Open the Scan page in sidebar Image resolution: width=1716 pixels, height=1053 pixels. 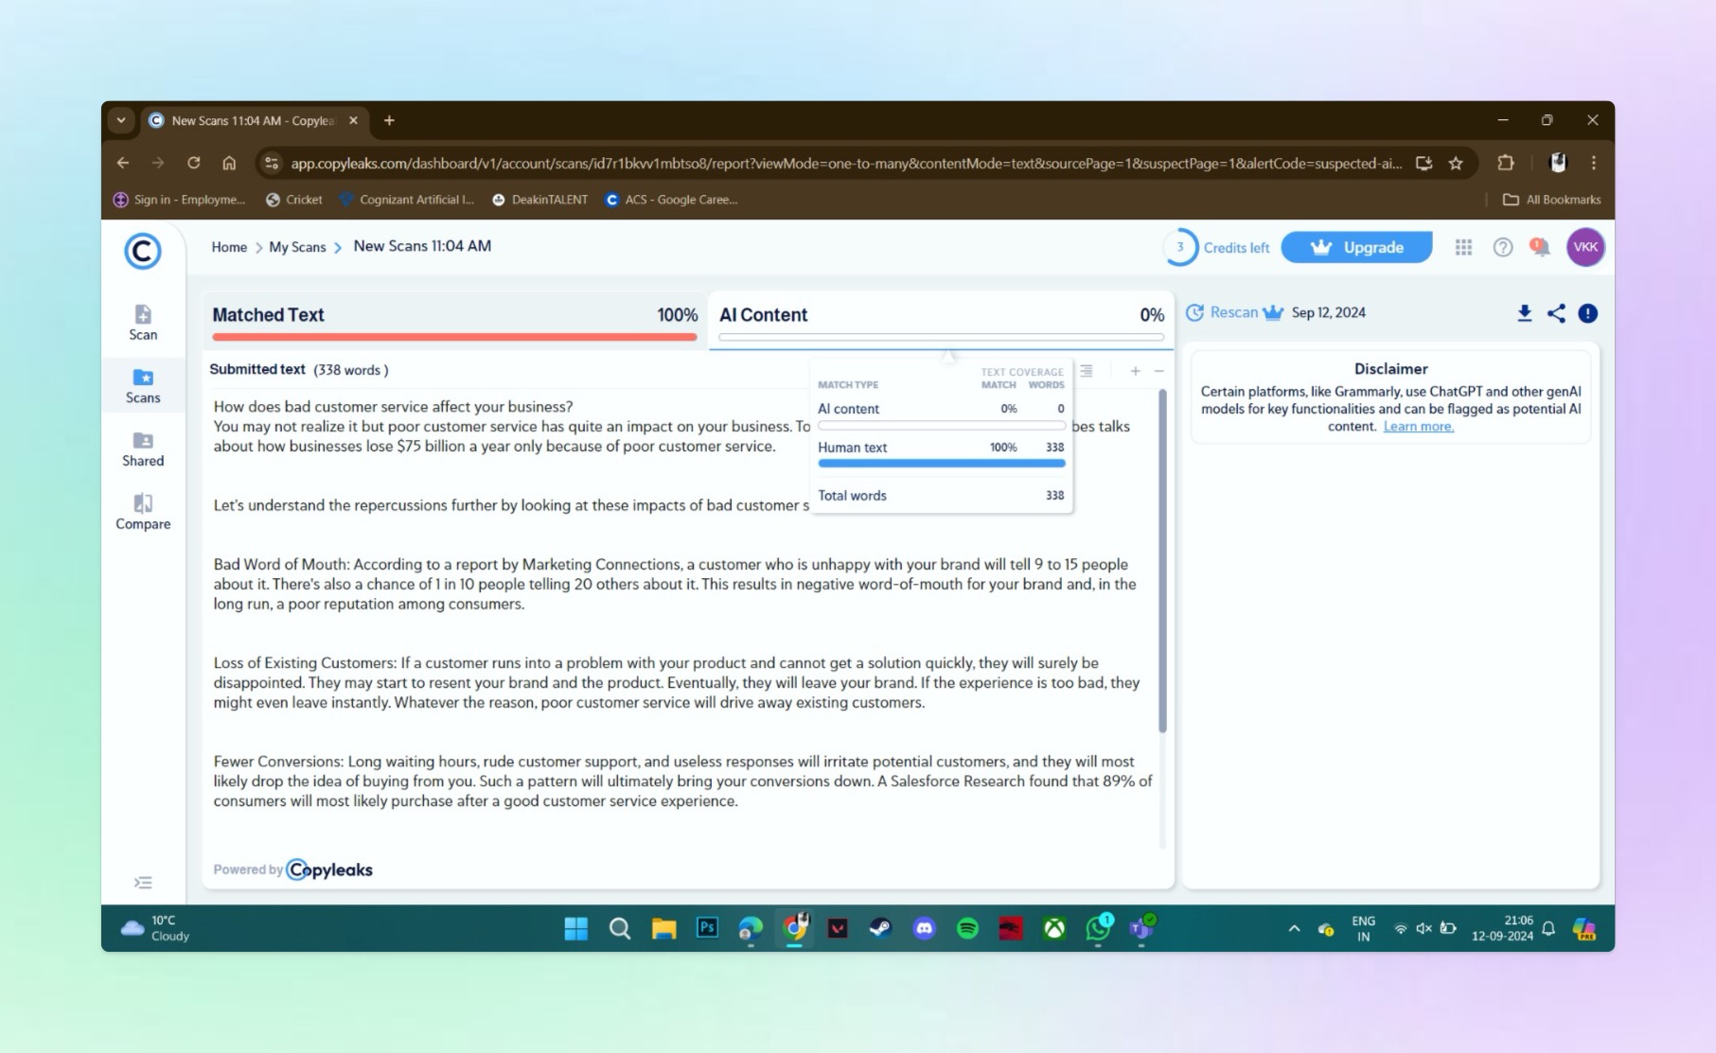143,323
